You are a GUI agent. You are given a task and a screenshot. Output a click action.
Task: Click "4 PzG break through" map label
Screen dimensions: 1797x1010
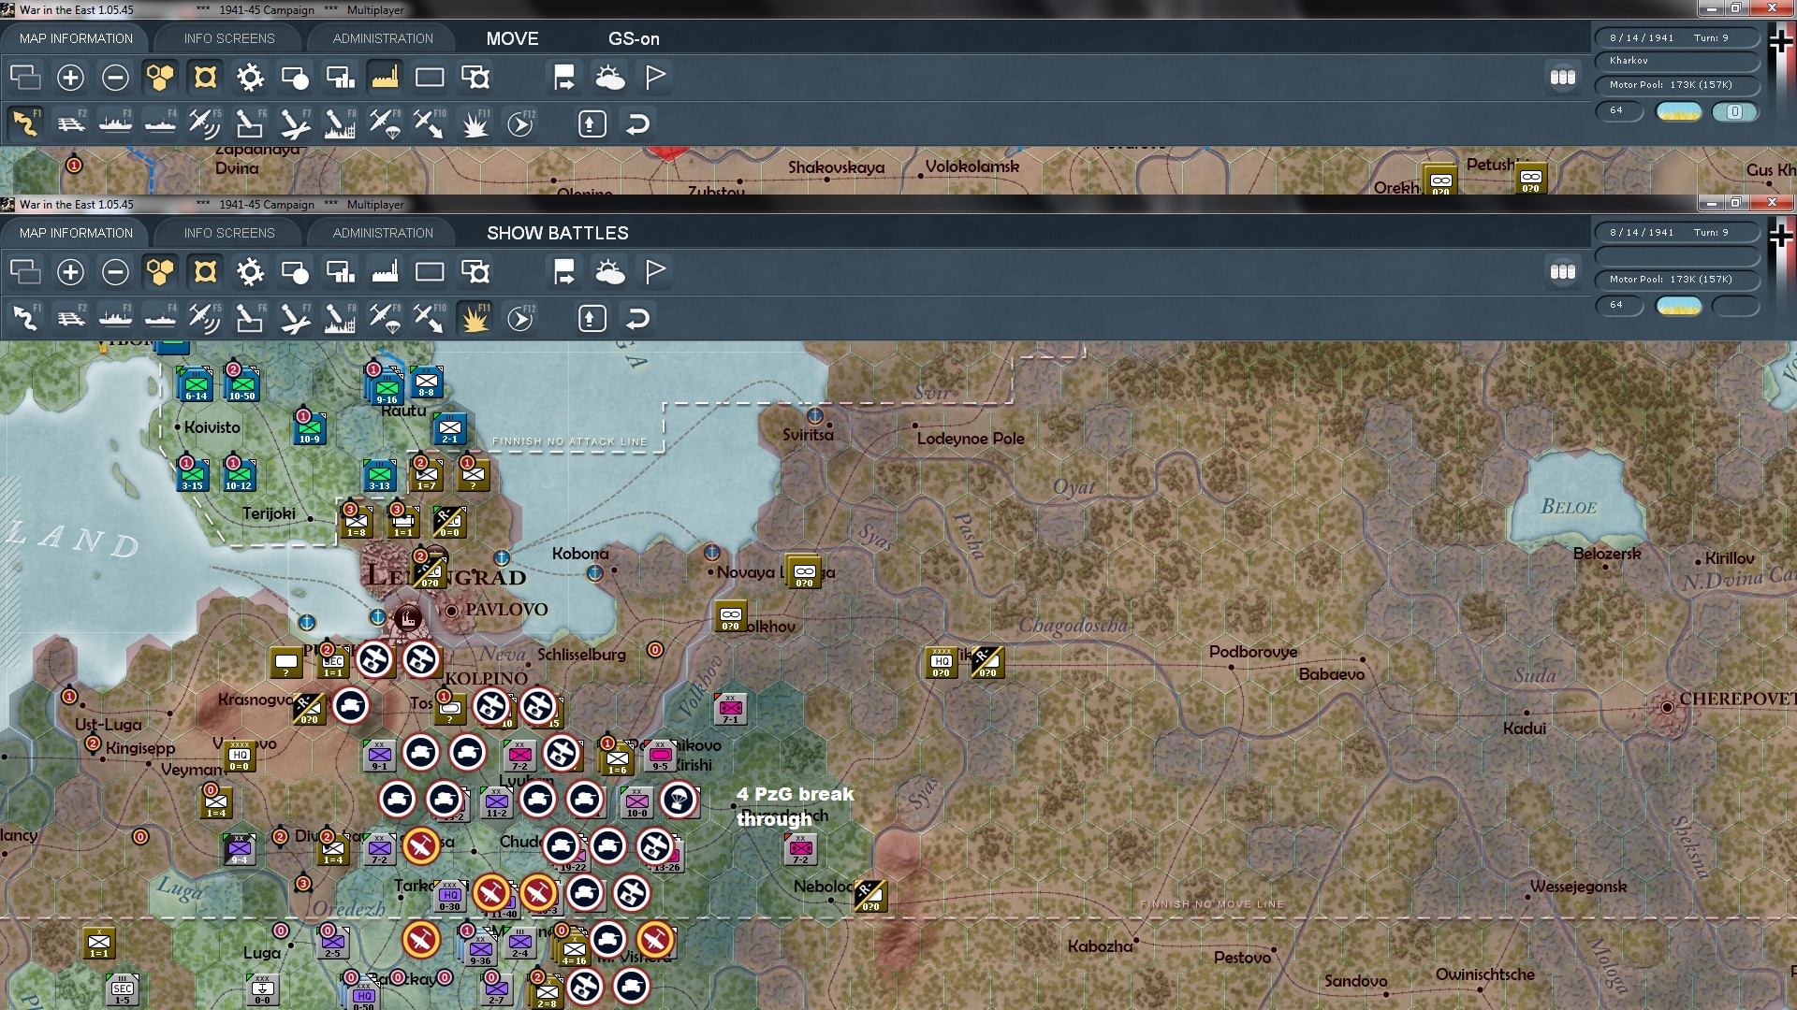(796, 806)
